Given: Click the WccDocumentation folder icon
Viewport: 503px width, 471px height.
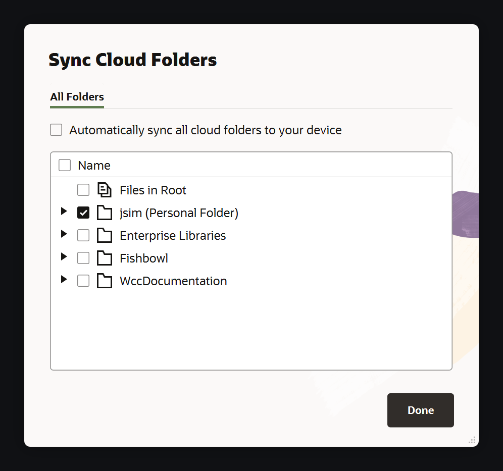Looking at the screenshot, I should (x=104, y=281).
